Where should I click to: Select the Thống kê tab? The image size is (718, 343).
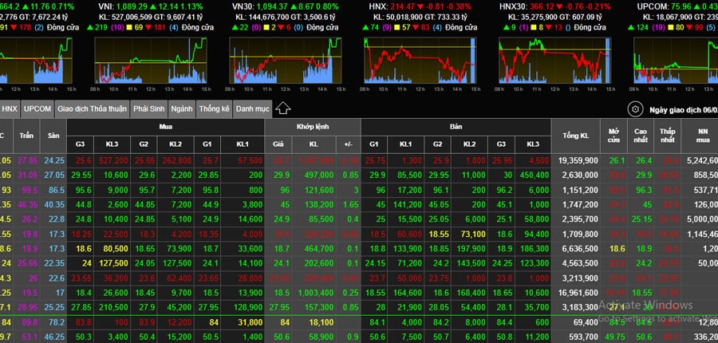[215, 109]
